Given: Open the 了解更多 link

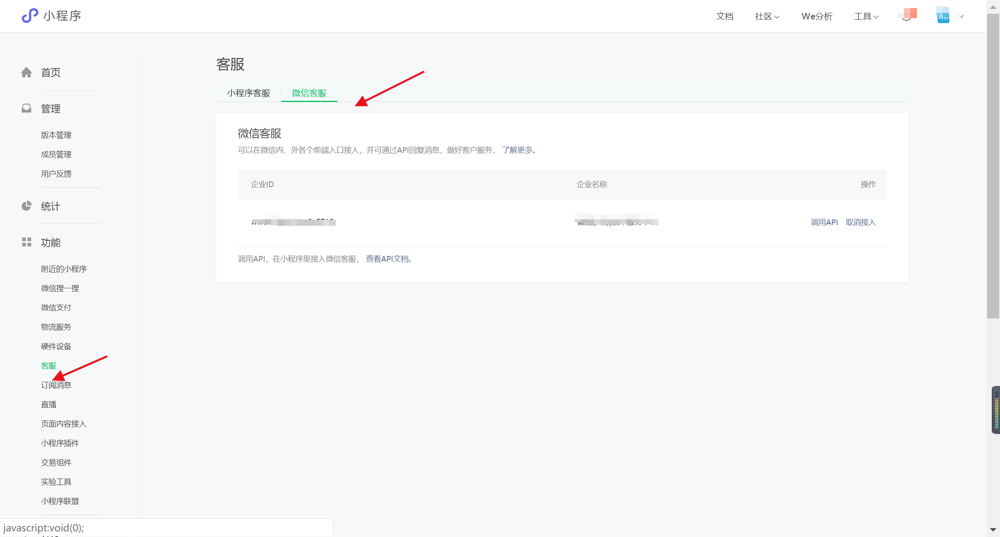Looking at the screenshot, I should 517,150.
